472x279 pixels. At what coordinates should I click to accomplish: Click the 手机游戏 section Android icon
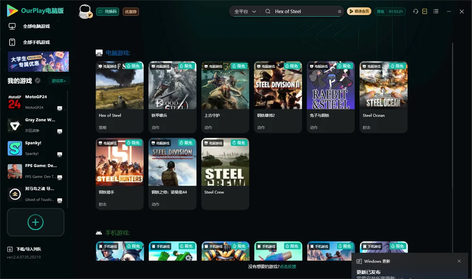coord(99,233)
